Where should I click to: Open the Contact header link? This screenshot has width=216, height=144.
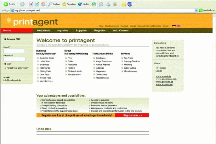(x=124, y=26)
